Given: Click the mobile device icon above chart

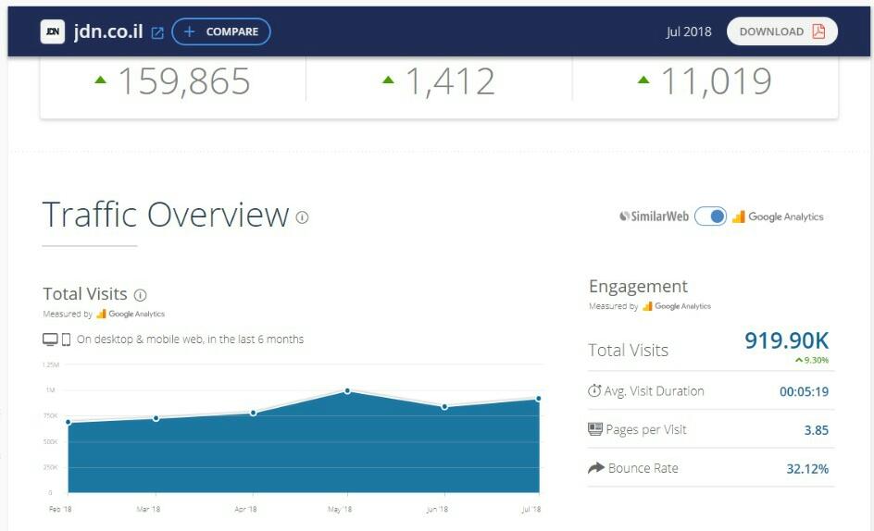Looking at the screenshot, I should pos(66,340).
